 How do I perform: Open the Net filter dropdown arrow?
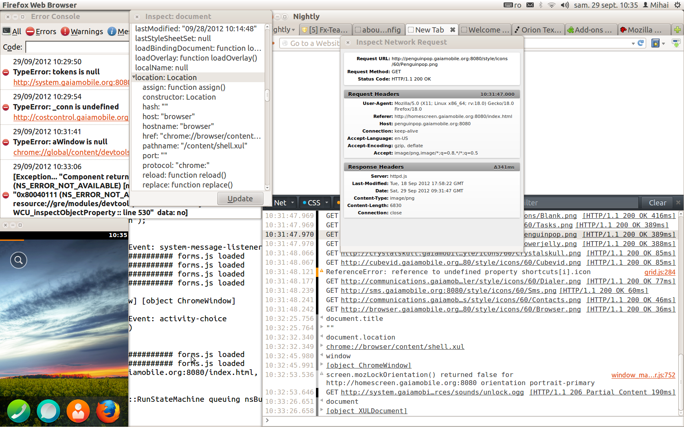coord(292,203)
